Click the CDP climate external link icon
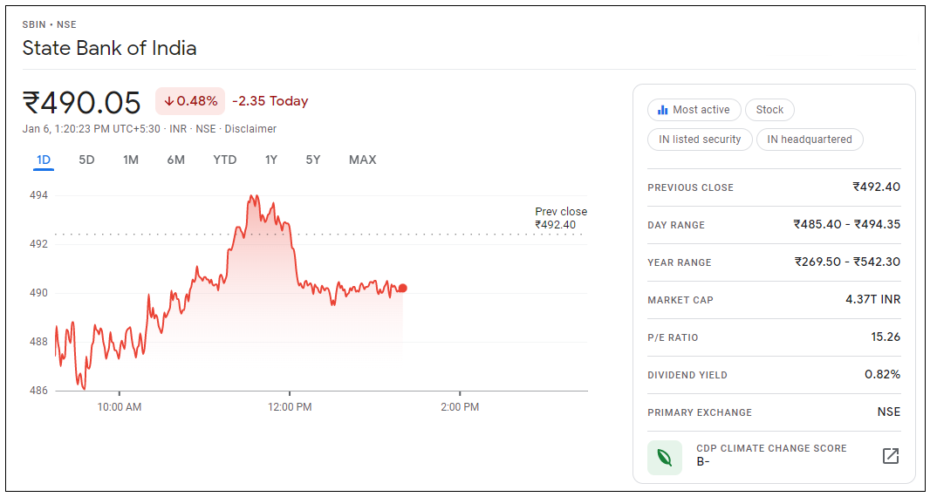 890,455
